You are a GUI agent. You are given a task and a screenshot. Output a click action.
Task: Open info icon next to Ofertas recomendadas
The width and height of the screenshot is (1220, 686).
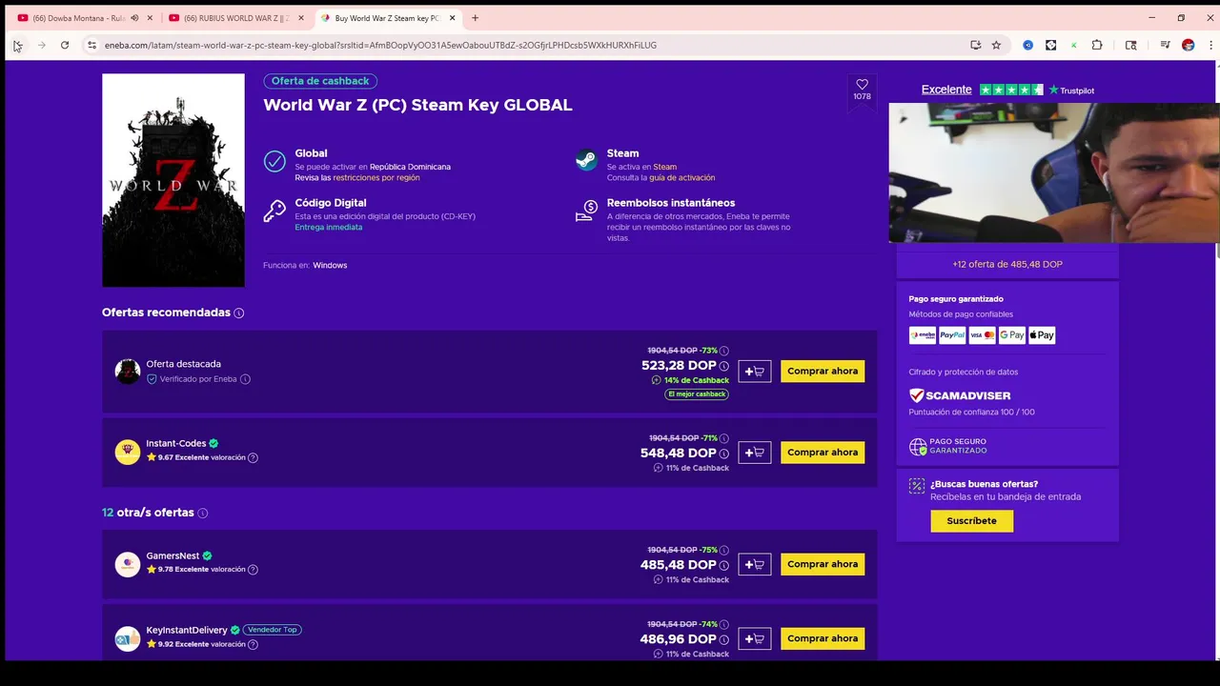239,313
